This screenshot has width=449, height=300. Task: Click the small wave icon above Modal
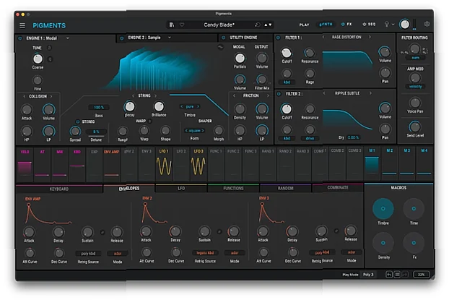220,47
